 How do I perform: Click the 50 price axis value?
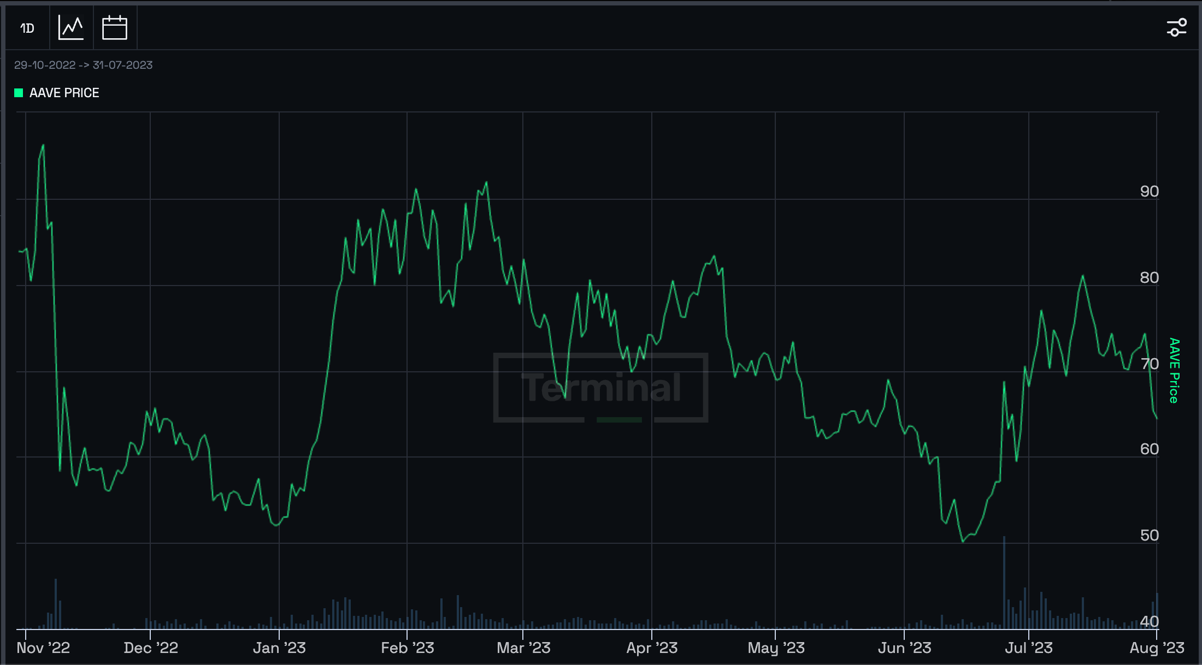1149,536
